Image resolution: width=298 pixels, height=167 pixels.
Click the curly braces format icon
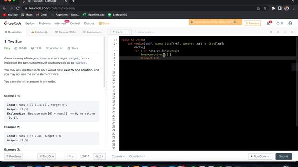(271, 32)
